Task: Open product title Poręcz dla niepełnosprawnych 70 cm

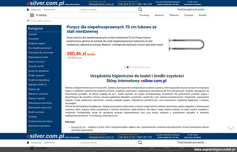Action: pos(111,29)
